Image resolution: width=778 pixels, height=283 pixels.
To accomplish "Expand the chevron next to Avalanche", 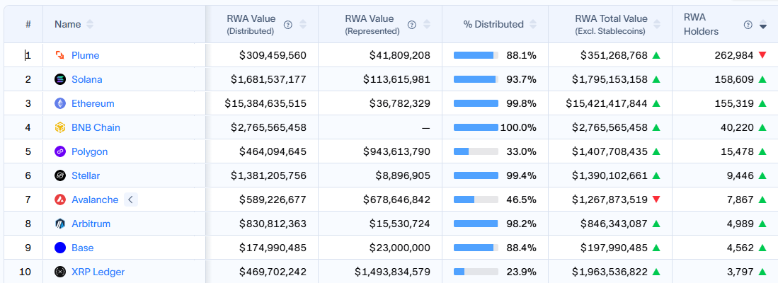I will point(130,200).
